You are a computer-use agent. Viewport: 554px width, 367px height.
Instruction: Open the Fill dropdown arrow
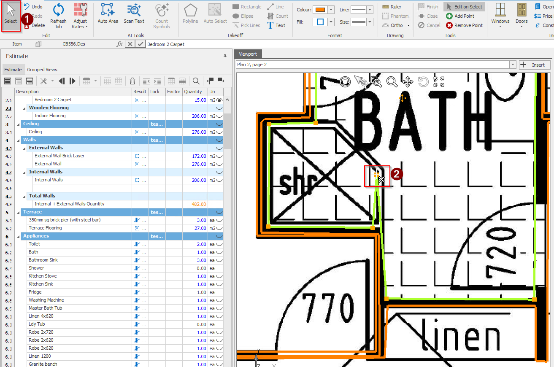[331, 22]
